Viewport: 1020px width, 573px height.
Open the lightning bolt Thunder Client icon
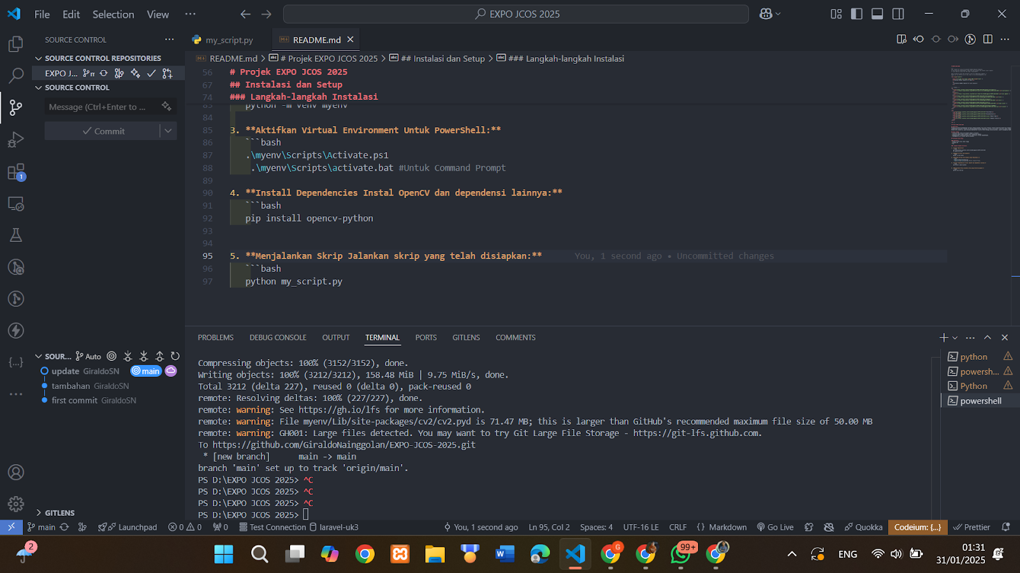(16, 330)
